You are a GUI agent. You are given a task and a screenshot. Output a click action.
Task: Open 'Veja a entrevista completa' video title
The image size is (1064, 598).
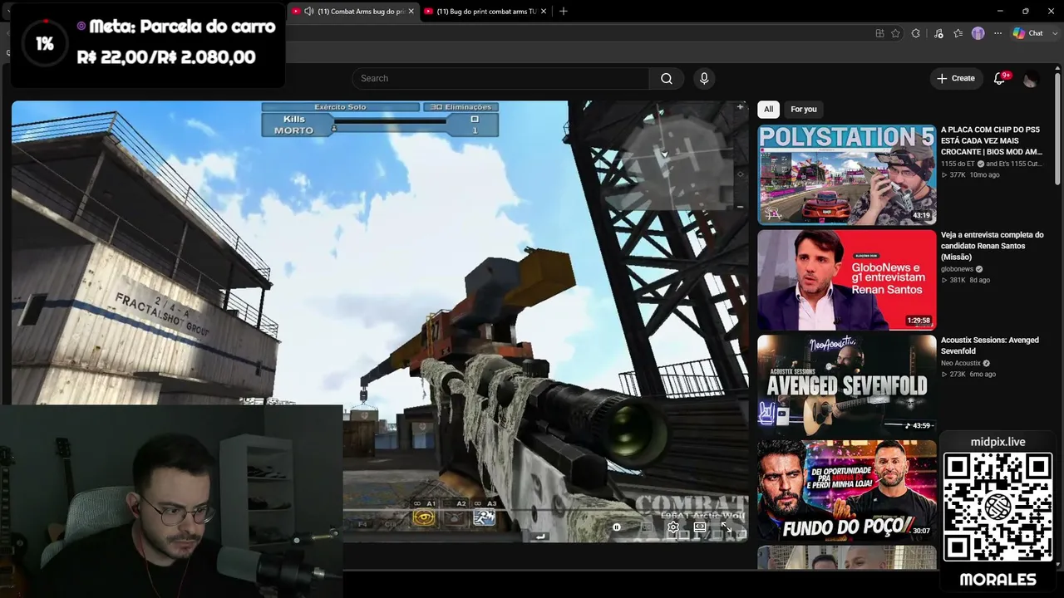click(993, 246)
